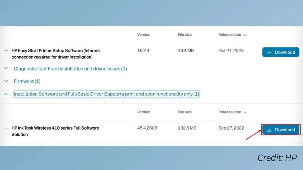Click the expand chevron next to Firmware
This screenshot has width=303, height=170.
pos(6,81)
